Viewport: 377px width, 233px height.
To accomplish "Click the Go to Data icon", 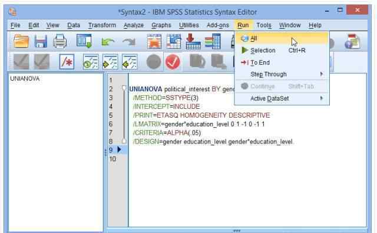I will tap(154, 41).
